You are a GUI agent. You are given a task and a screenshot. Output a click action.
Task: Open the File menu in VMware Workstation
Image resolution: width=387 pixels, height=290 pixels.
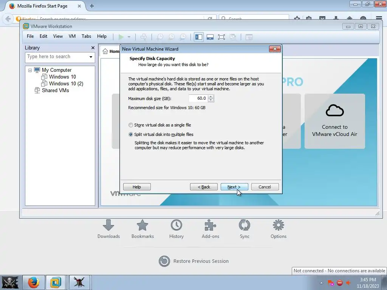[x=30, y=36]
